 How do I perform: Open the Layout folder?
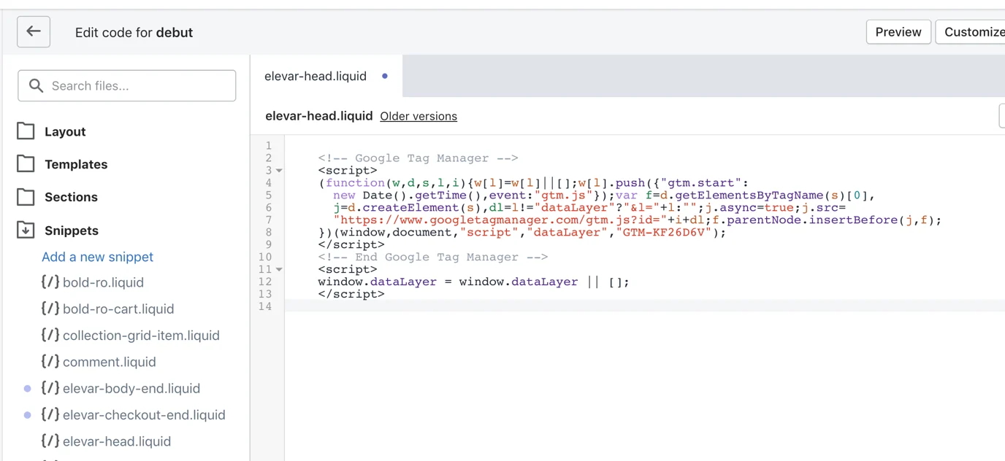click(x=65, y=132)
